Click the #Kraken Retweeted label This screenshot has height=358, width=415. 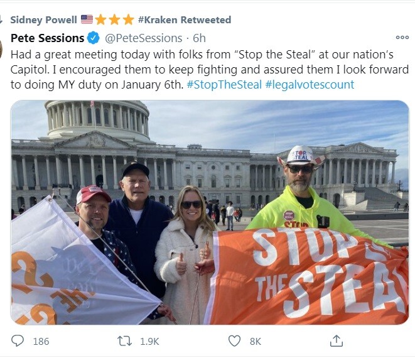pyautogui.click(x=184, y=19)
